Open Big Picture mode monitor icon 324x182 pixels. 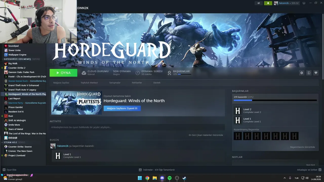point(304,3)
